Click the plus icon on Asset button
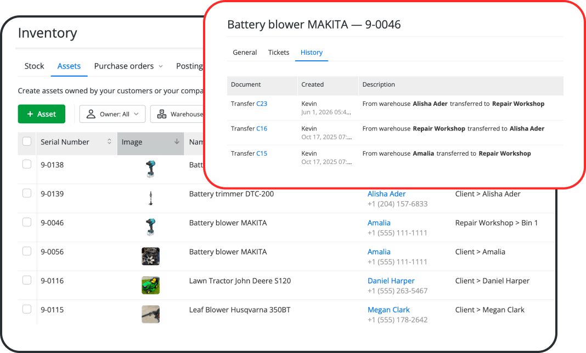 pyautogui.click(x=30, y=114)
